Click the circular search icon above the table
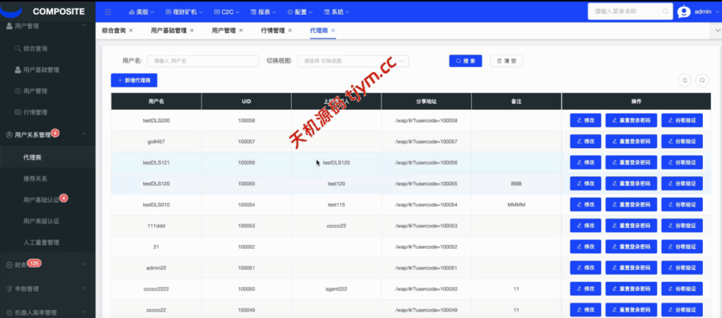The height and width of the screenshot is (318, 722). pos(702,80)
